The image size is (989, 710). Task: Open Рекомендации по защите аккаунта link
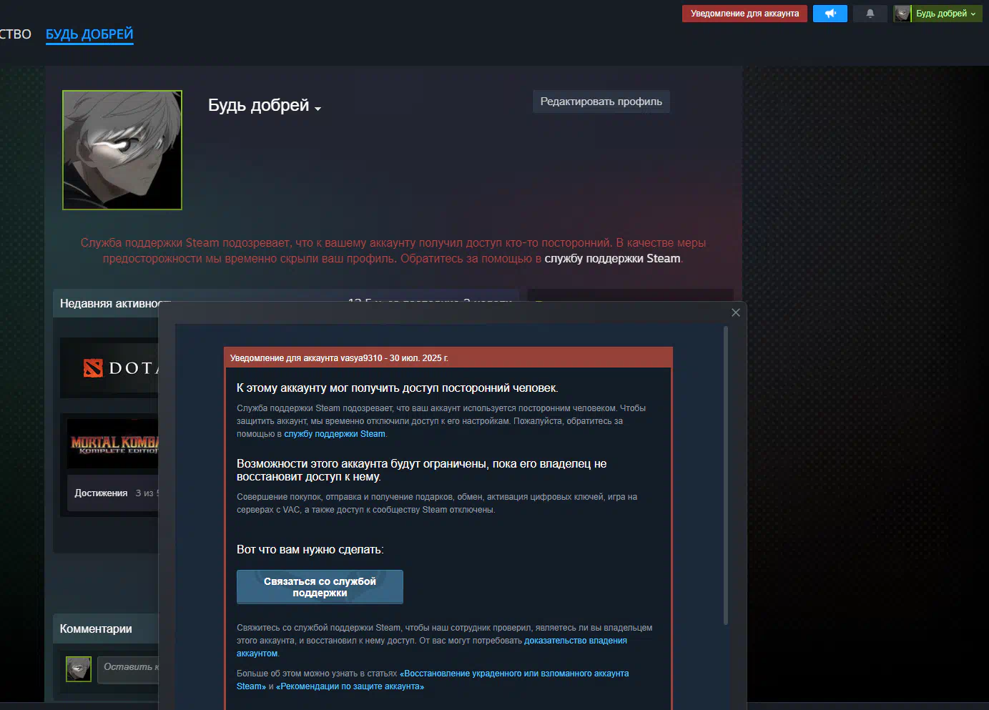tap(350, 686)
